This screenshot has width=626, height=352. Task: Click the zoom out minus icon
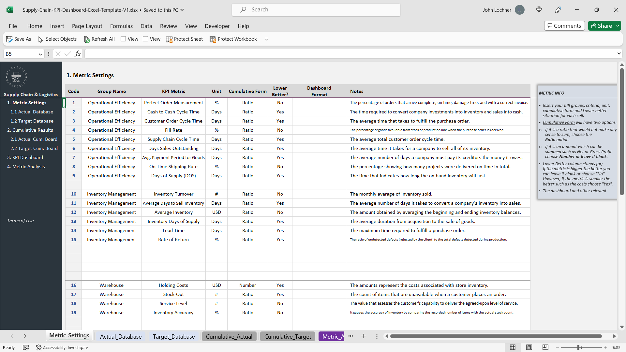pos(558,347)
